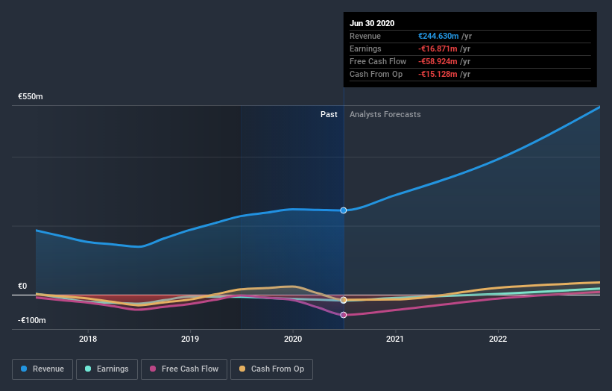
Task: Click the -€100m y-axis label
Action: 31,320
